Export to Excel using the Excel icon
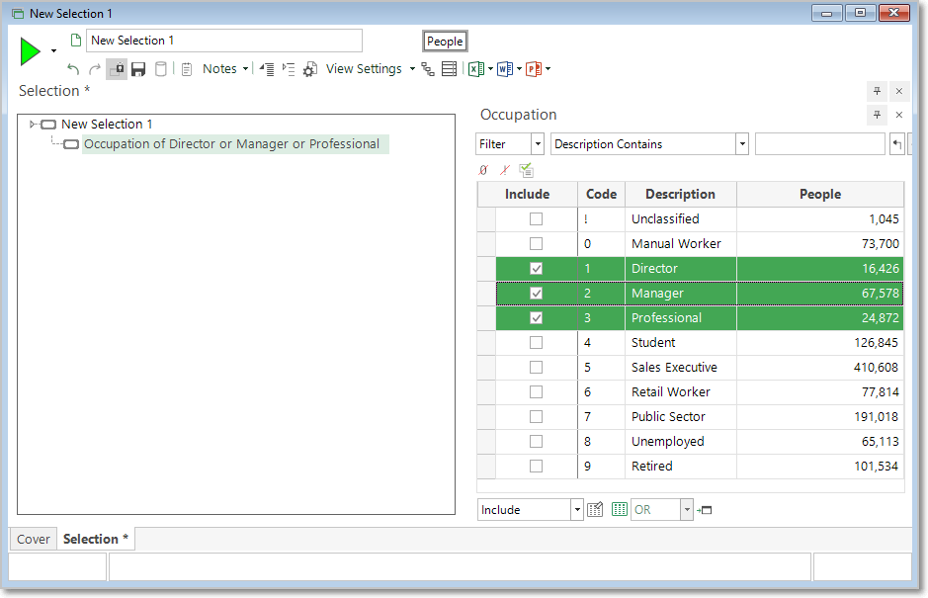Image resolution: width=928 pixels, height=598 pixels. click(475, 69)
